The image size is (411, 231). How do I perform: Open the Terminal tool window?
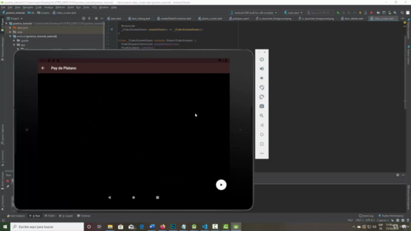pyautogui.click(x=84, y=216)
